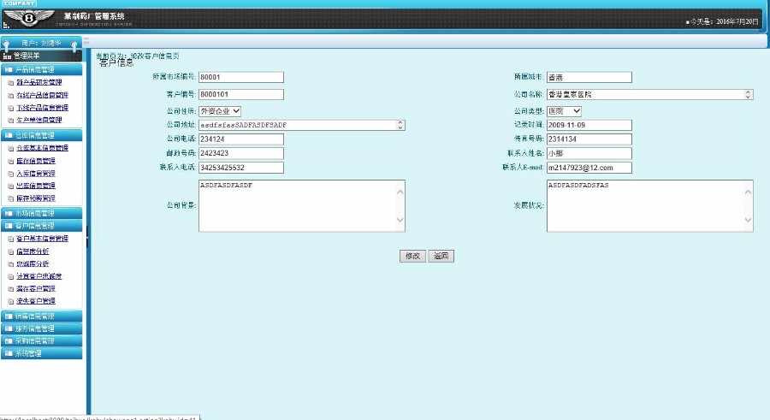The height and width of the screenshot is (420, 770).
Task: Expand the 市场信息管理 menu section
Action: point(42,213)
